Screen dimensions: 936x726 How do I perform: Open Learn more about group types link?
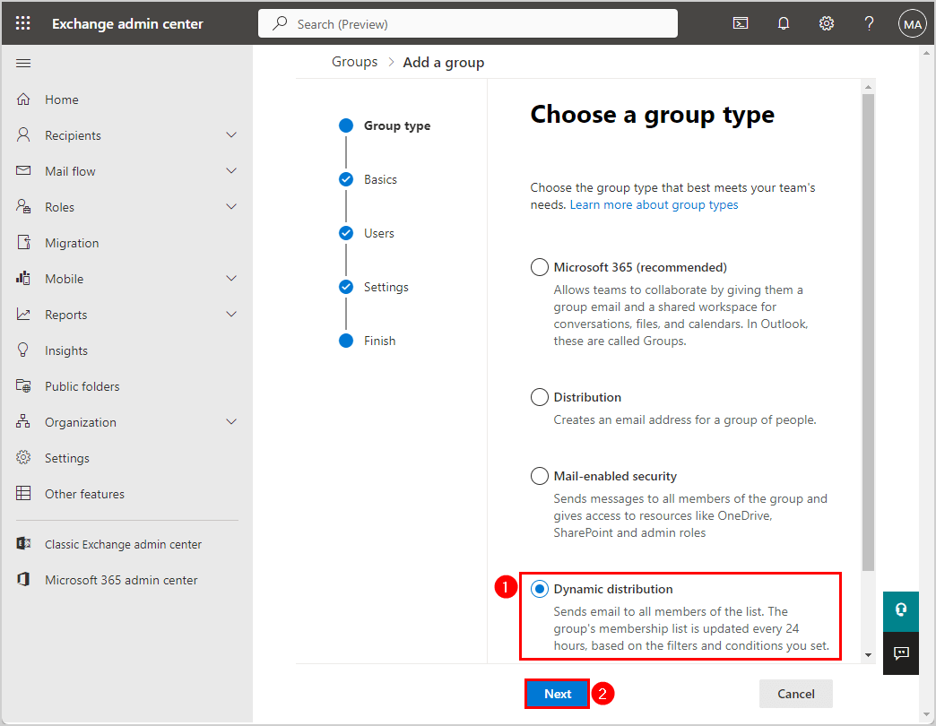[x=654, y=204]
